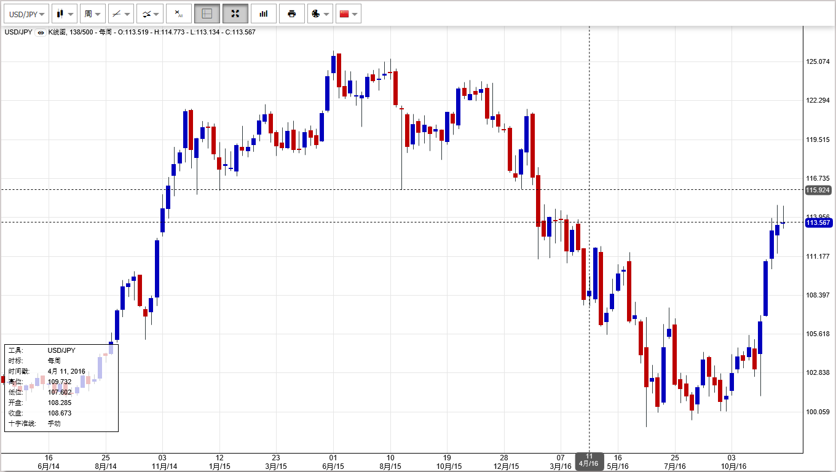Toggle the eye icon beside the USD/JPY series
This screenshot has width=836, height=472.
pos(41,33)
